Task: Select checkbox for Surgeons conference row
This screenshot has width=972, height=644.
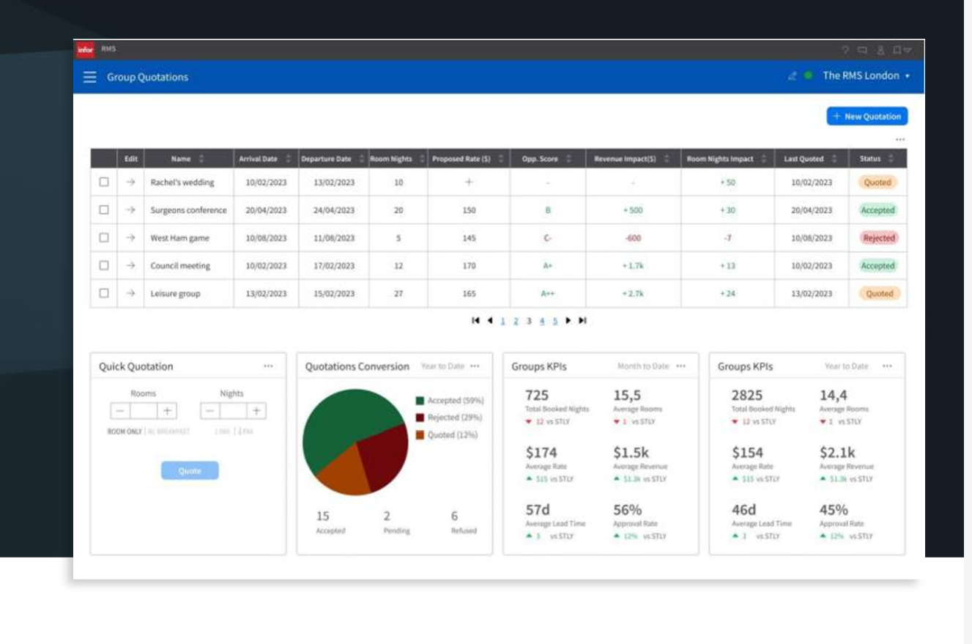Action: [104, 210]
